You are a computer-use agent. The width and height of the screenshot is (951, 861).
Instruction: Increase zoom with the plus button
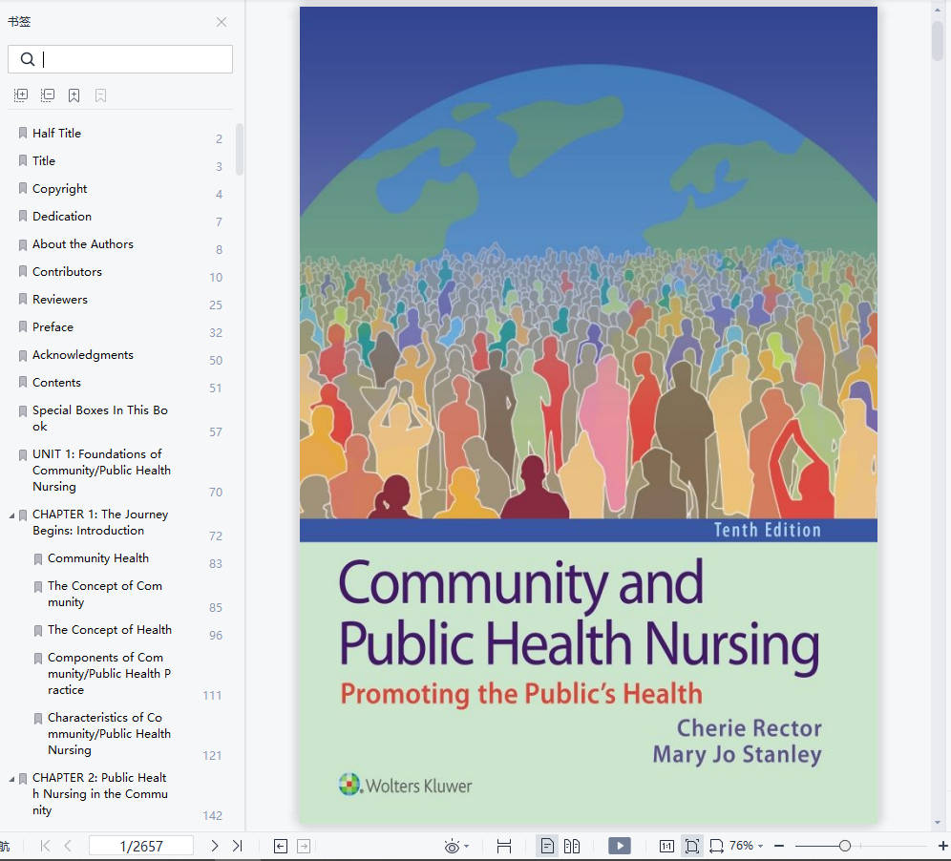(x=943, y=846)
